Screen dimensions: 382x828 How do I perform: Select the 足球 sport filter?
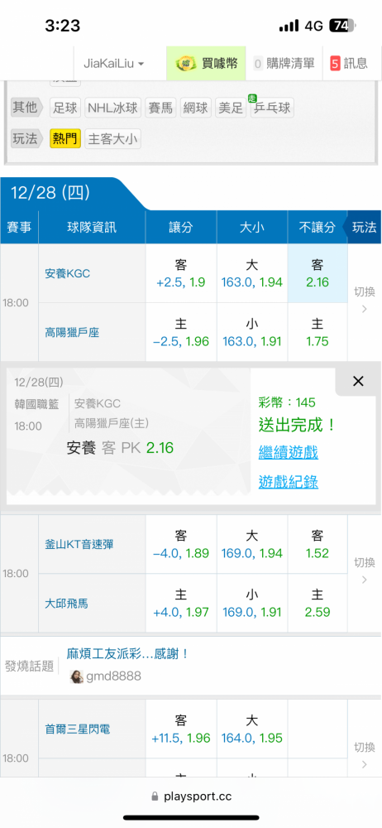65,108
